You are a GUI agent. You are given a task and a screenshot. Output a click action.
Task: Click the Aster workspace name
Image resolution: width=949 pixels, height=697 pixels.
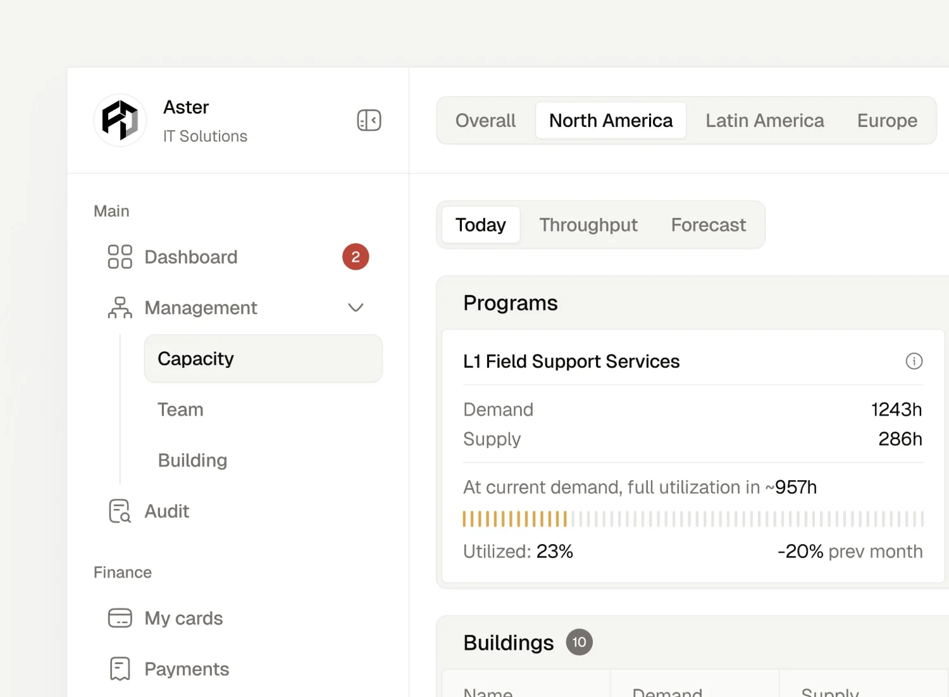pos(186,107)
